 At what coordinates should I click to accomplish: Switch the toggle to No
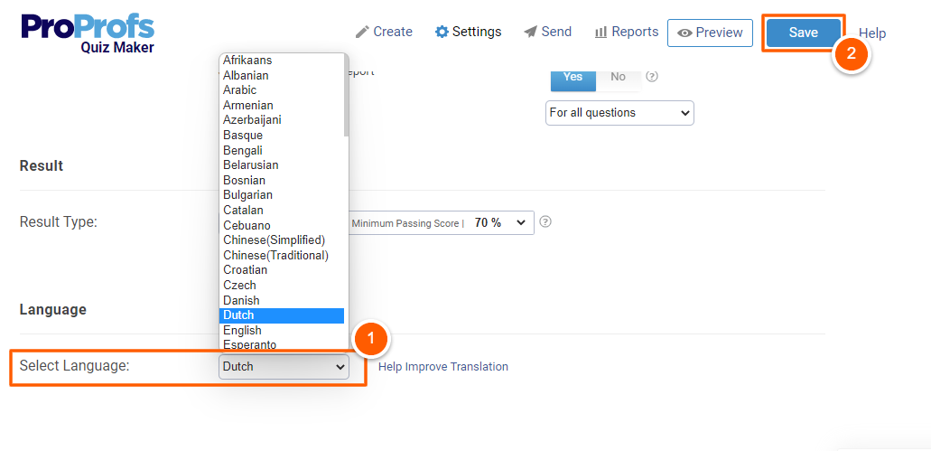pos(618,77)
